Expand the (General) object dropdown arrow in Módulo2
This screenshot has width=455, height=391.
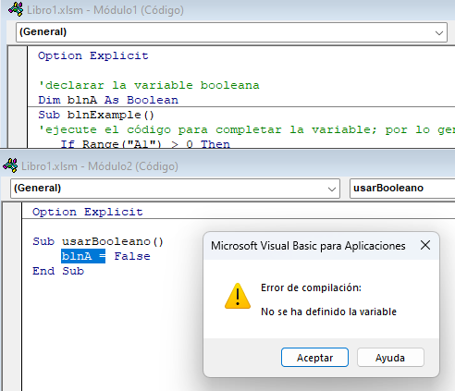pos(332,189)
